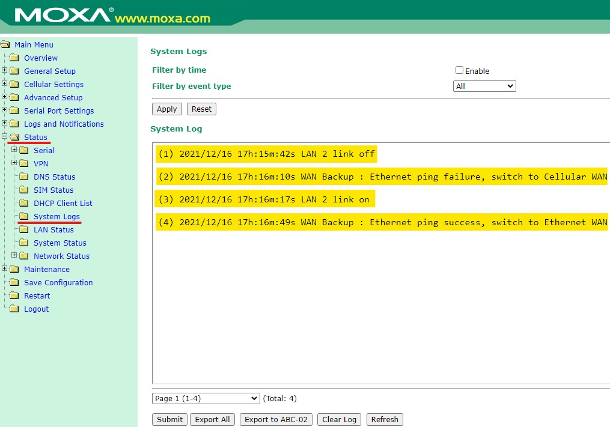Click the Apply button
This screenshot has height=427, width=610.
[167, 109]
